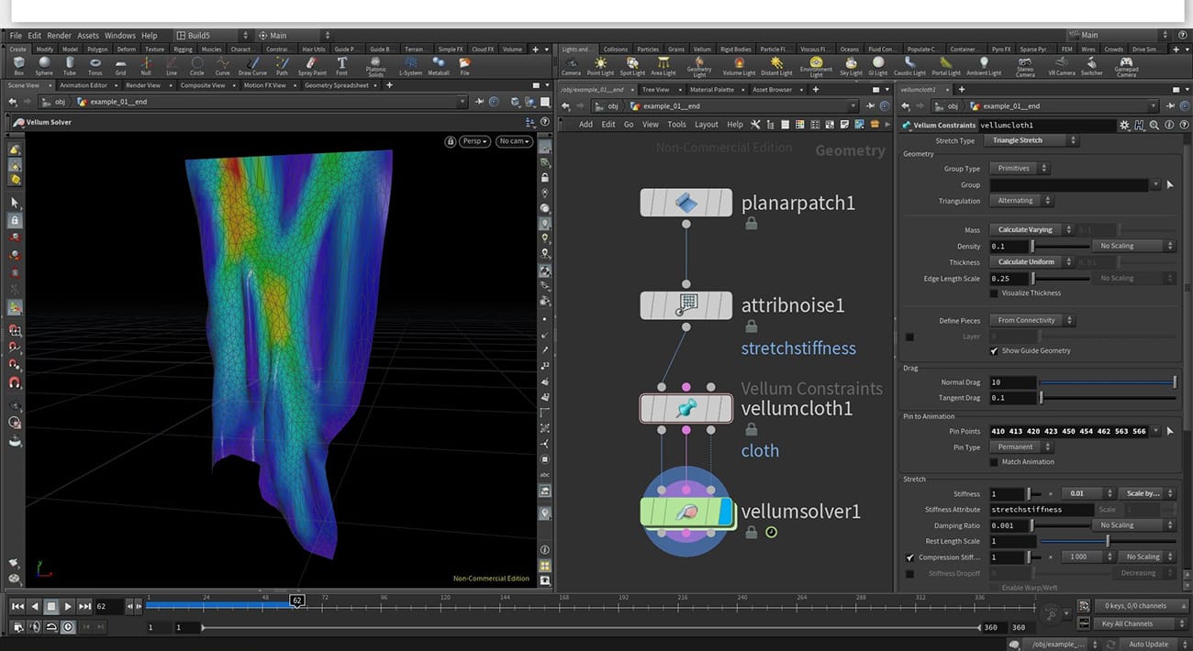Disable Compression Stiffness checkbox
This screenshot has height=651, width=1193.
coord(910,557)
